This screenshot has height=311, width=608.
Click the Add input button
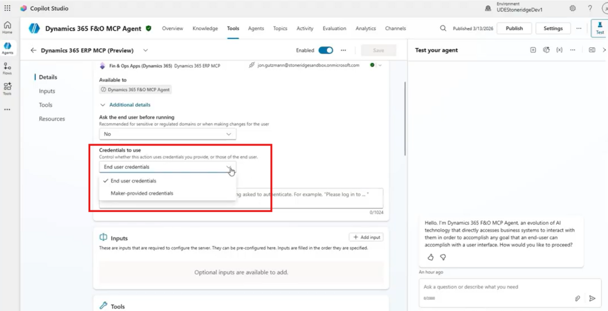point(366,237)
